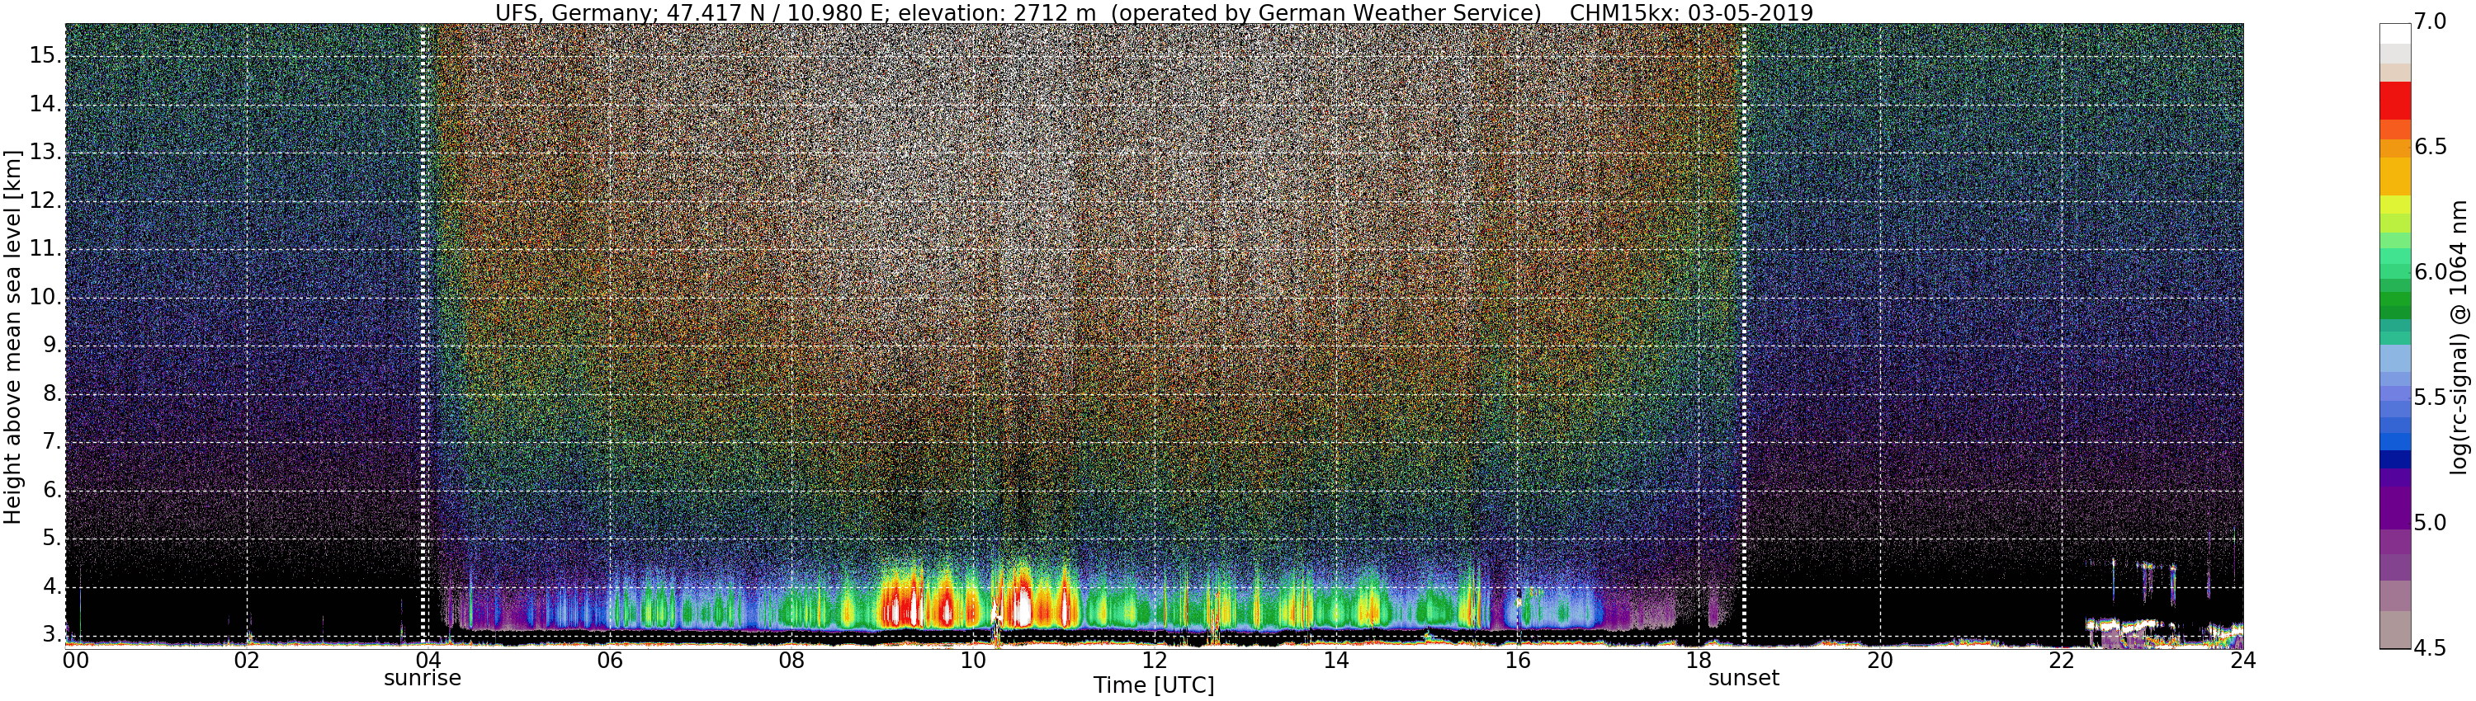2476x701 pixels.
Task: Click the "Time [UTC]" axis label
Action: click(x=1154, y=685)
